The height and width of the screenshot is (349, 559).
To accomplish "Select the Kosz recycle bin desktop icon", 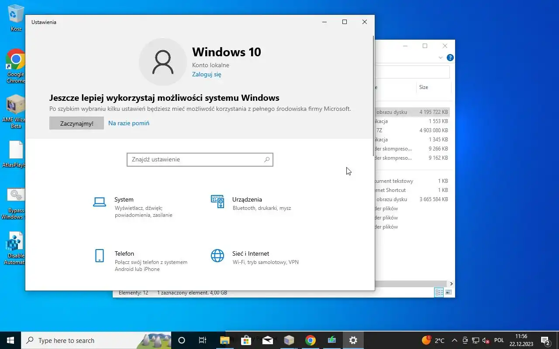I will click(16, 18).
